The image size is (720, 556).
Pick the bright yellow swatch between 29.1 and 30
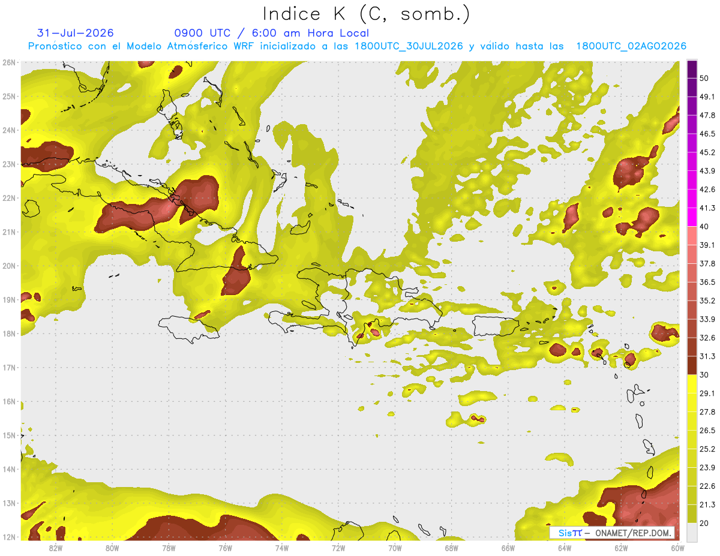click(692, 384)
